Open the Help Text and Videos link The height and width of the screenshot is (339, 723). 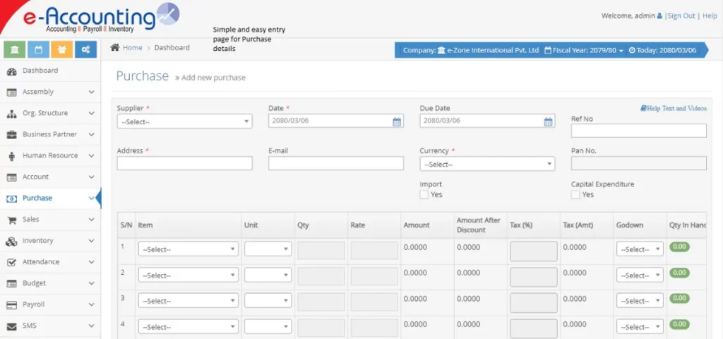point(674,109)
